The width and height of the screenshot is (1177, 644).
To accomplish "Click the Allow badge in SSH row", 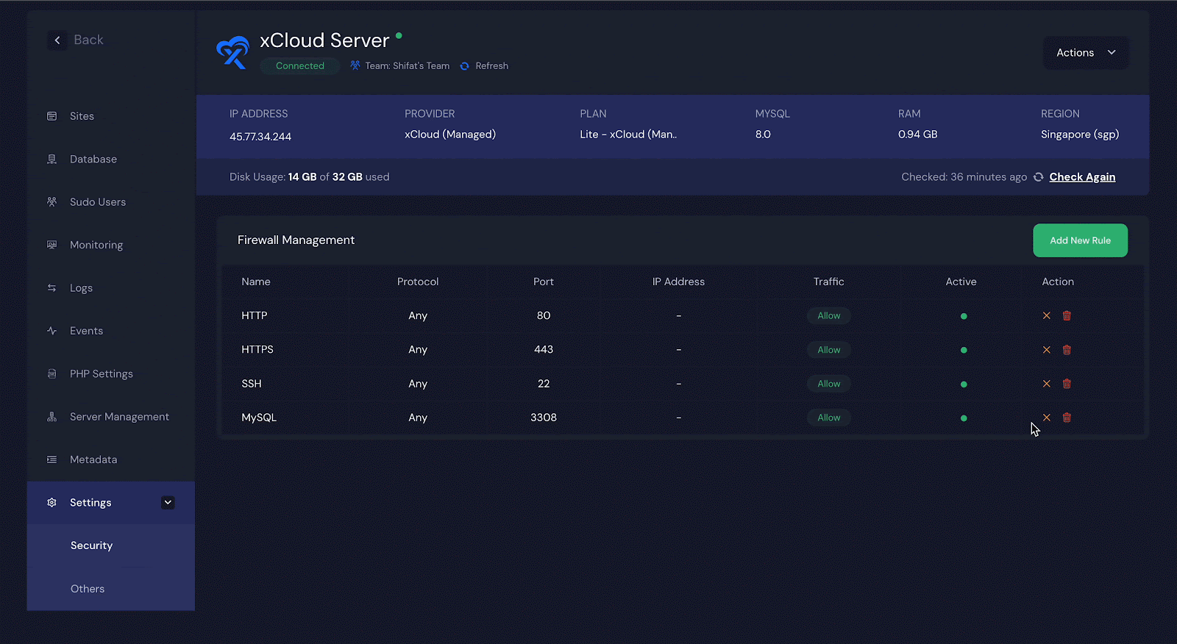I will tap(829, 384).
